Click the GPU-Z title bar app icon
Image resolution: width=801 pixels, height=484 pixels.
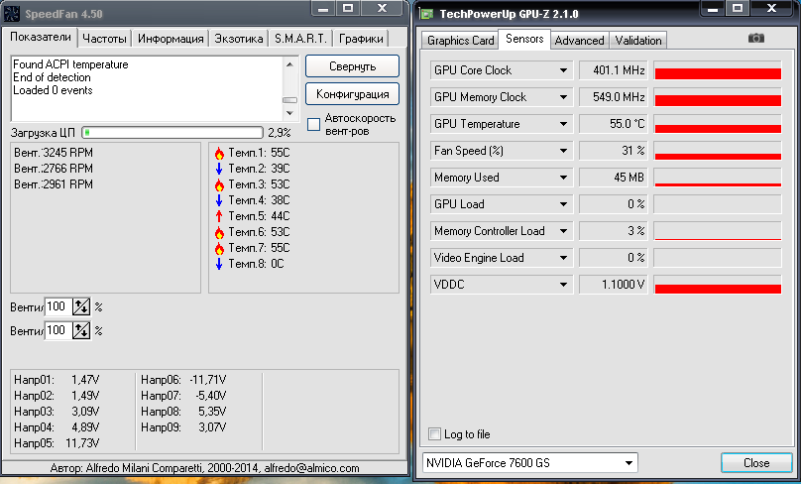426,14
